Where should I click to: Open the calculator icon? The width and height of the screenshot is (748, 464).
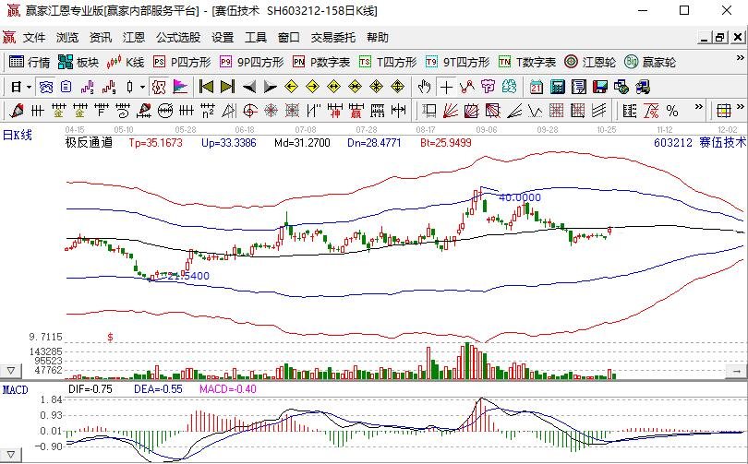[557, 88]
